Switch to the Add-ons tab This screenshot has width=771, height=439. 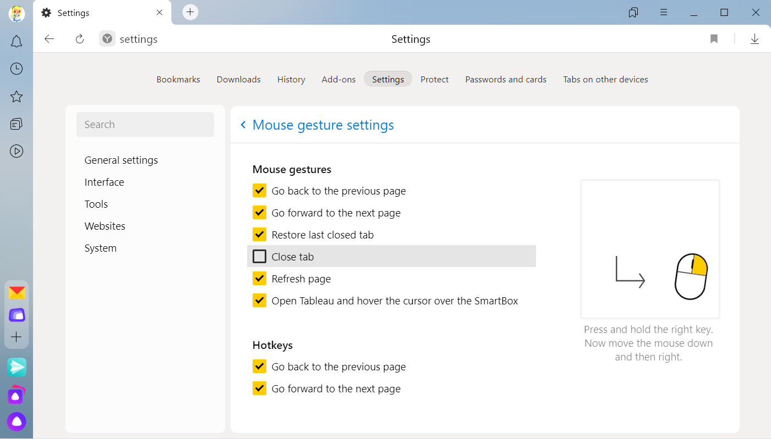[x=338, y=80]
